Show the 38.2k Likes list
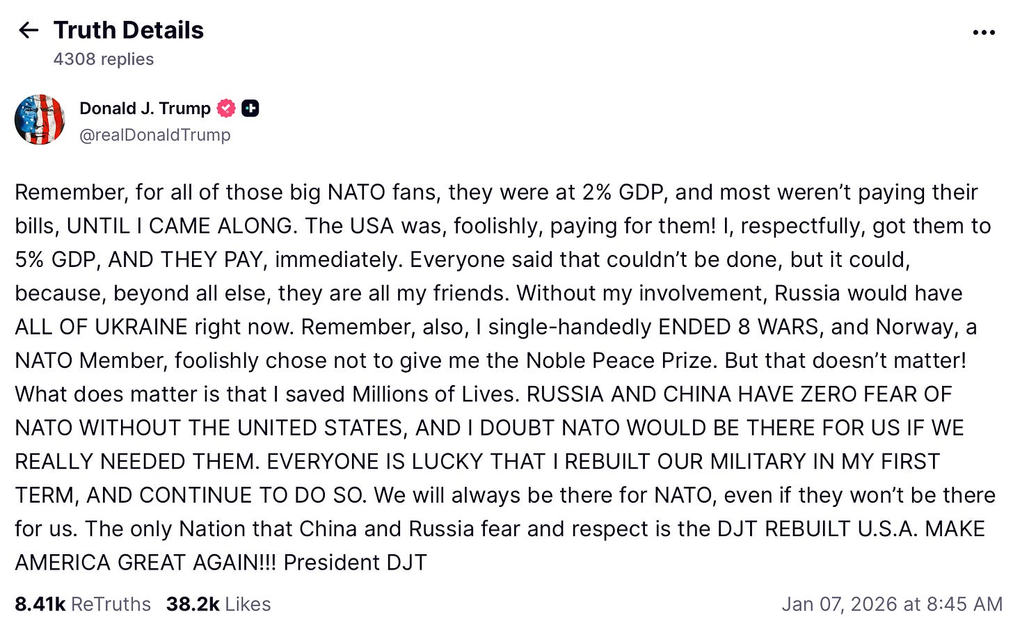Screen dimensions: 1013x630 pyautogui.click(x=218, y=604)
